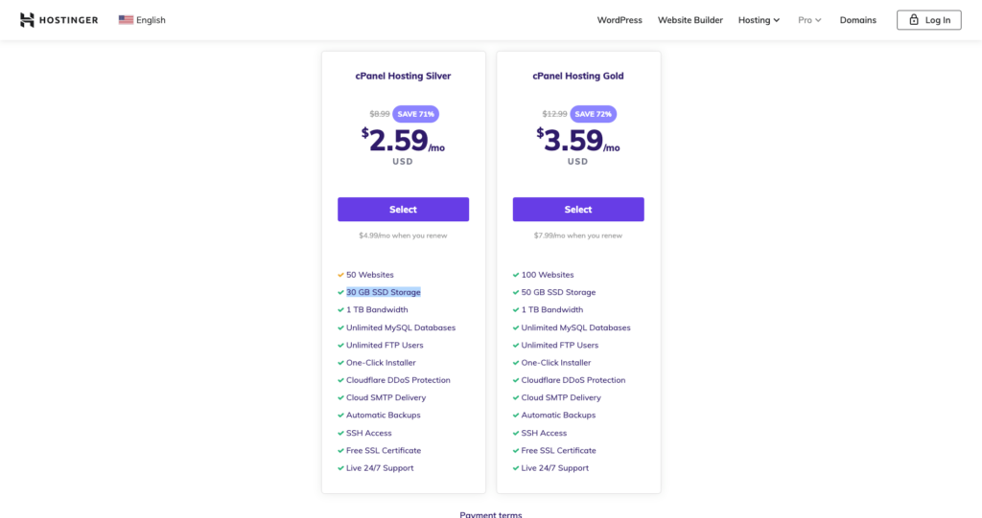Go to the Domains page
982x518 pixels.
(x=858, y=20)
